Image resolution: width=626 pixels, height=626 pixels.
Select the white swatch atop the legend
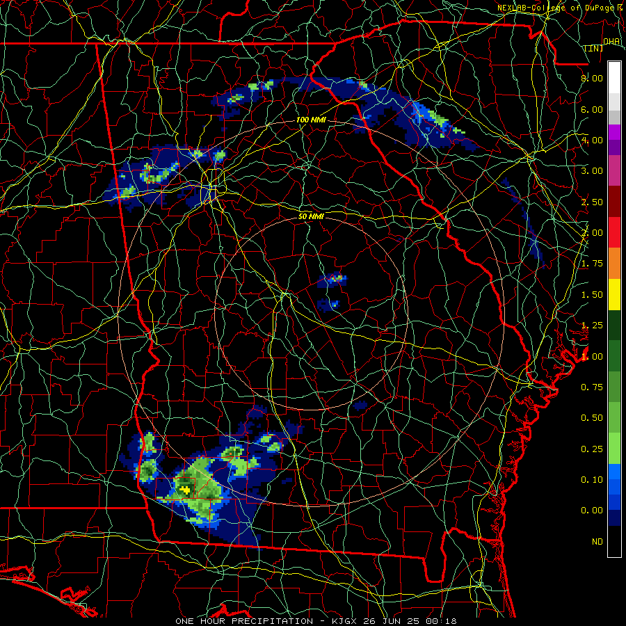point(614,78)
